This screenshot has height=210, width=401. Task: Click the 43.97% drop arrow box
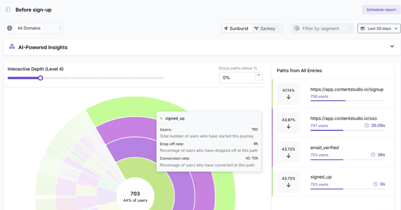pos(289,123)
